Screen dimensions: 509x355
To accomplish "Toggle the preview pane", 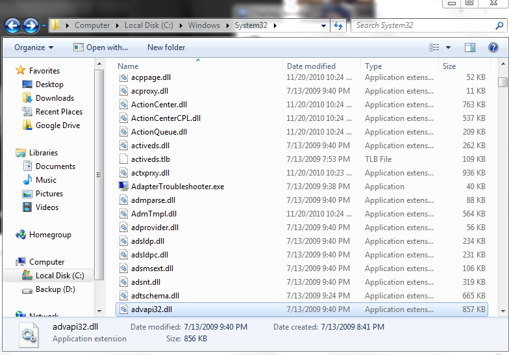I will (470, 47).
